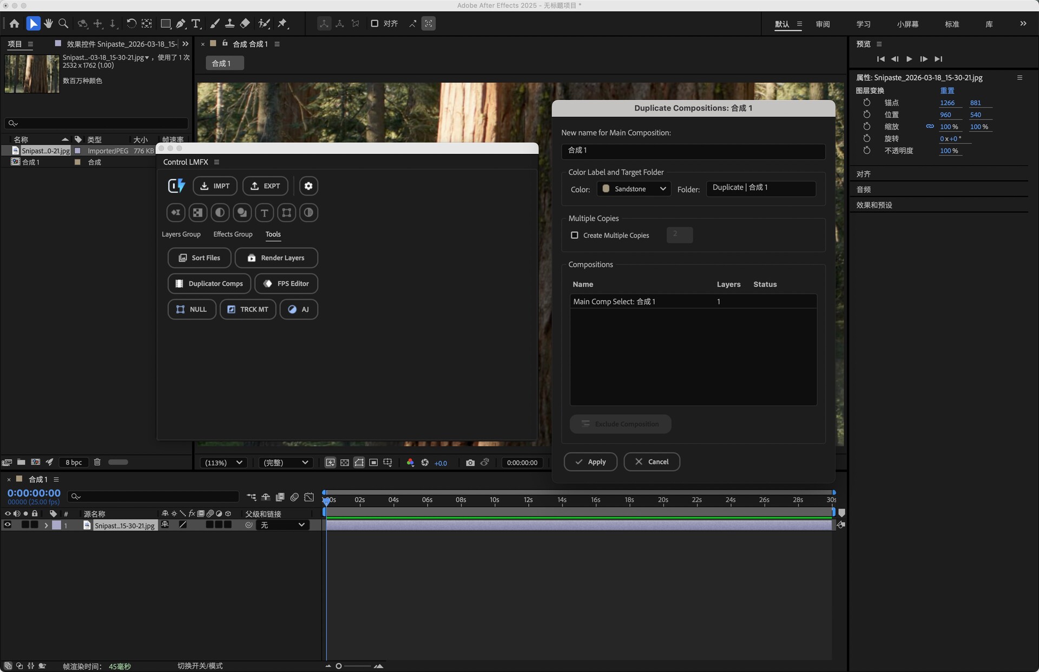Image resolution: width=1039 pixels, height=672 pixels.
Task: Switch to 审阅 workspace tab
Action: point(823,24)
